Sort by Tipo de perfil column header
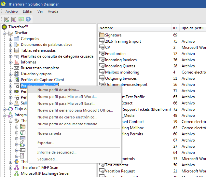206x177 pixels. tap(193, 28)
